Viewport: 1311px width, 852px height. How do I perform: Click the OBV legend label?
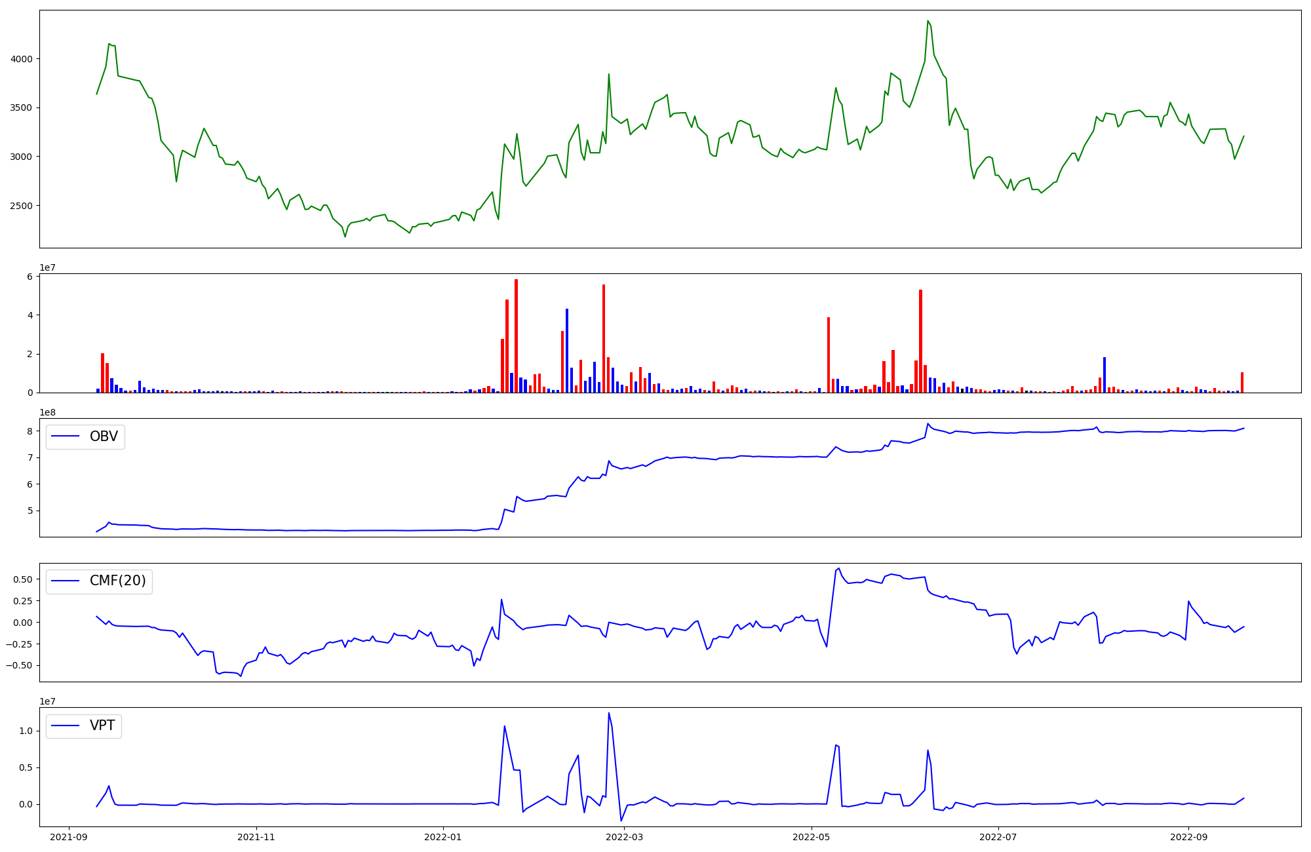click(104, 436)
